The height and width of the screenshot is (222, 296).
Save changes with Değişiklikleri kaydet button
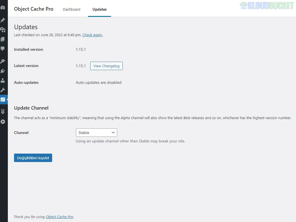click(33, 158)
